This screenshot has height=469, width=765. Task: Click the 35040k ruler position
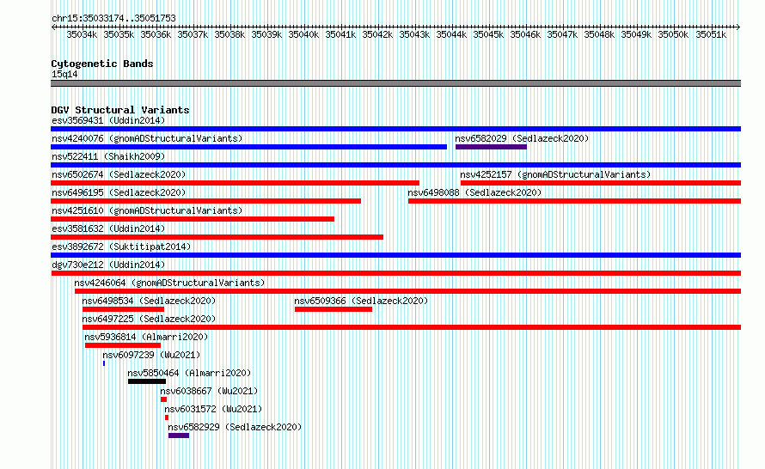[303, 34]
